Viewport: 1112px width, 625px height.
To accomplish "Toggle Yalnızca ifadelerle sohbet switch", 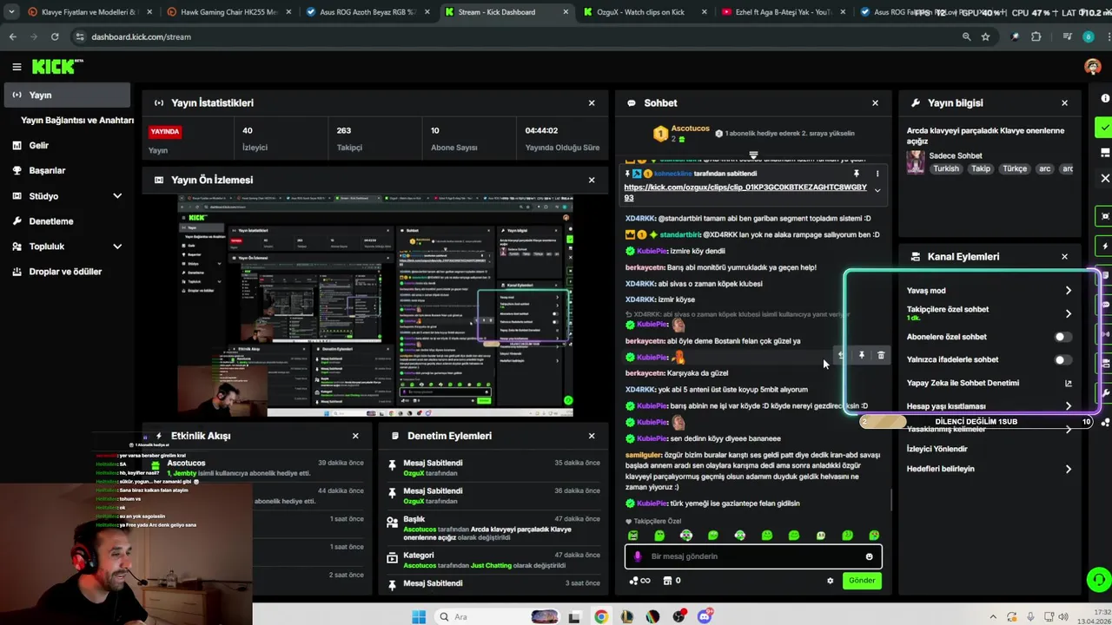I will (1062, 359).
